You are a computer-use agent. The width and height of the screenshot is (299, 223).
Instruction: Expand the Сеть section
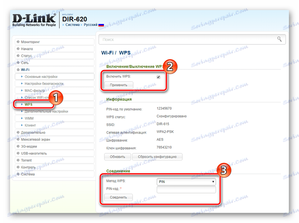[x=54, y=63]
